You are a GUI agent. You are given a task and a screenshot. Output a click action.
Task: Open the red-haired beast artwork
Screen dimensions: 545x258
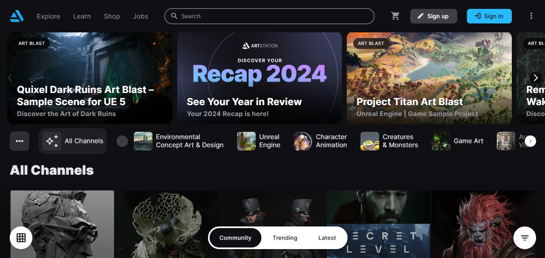point(484,224)
